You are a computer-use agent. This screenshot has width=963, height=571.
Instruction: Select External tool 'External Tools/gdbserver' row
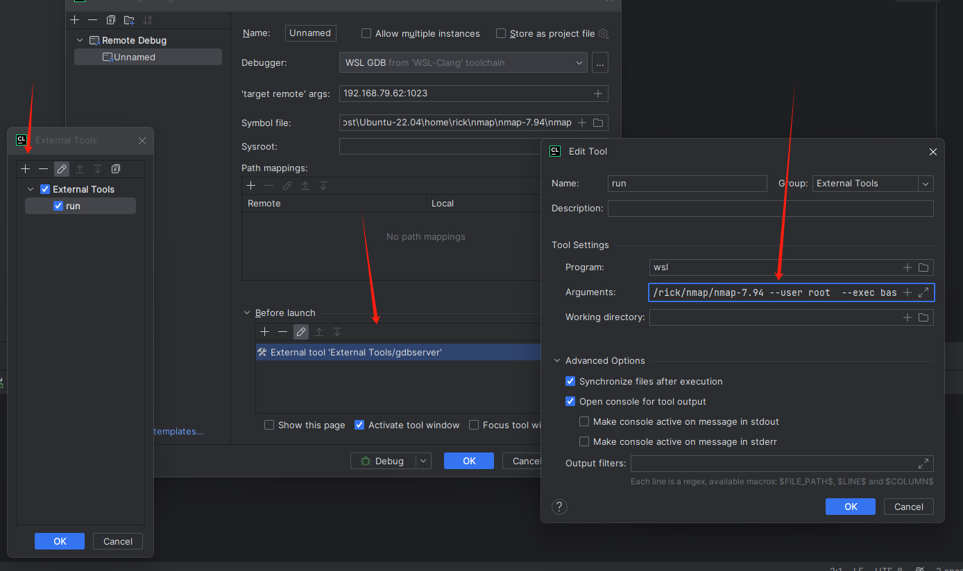pyautogui.click(x=398, y=352)
